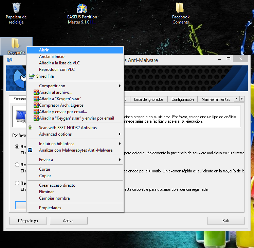Click the Malwarebytes title bar logo icon
The width and height of the screenshot is (254, 248).
coord(10,60)
